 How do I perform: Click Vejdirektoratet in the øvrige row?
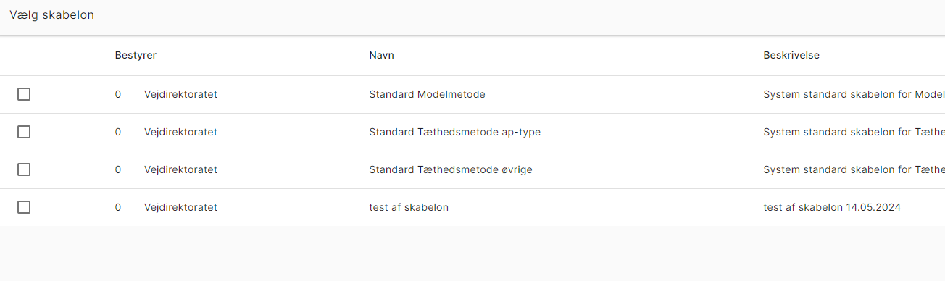point(181,169)
